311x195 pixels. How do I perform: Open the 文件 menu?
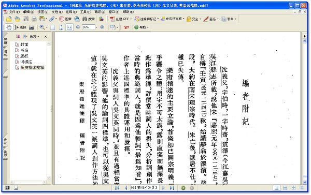[x=15, y=12]
